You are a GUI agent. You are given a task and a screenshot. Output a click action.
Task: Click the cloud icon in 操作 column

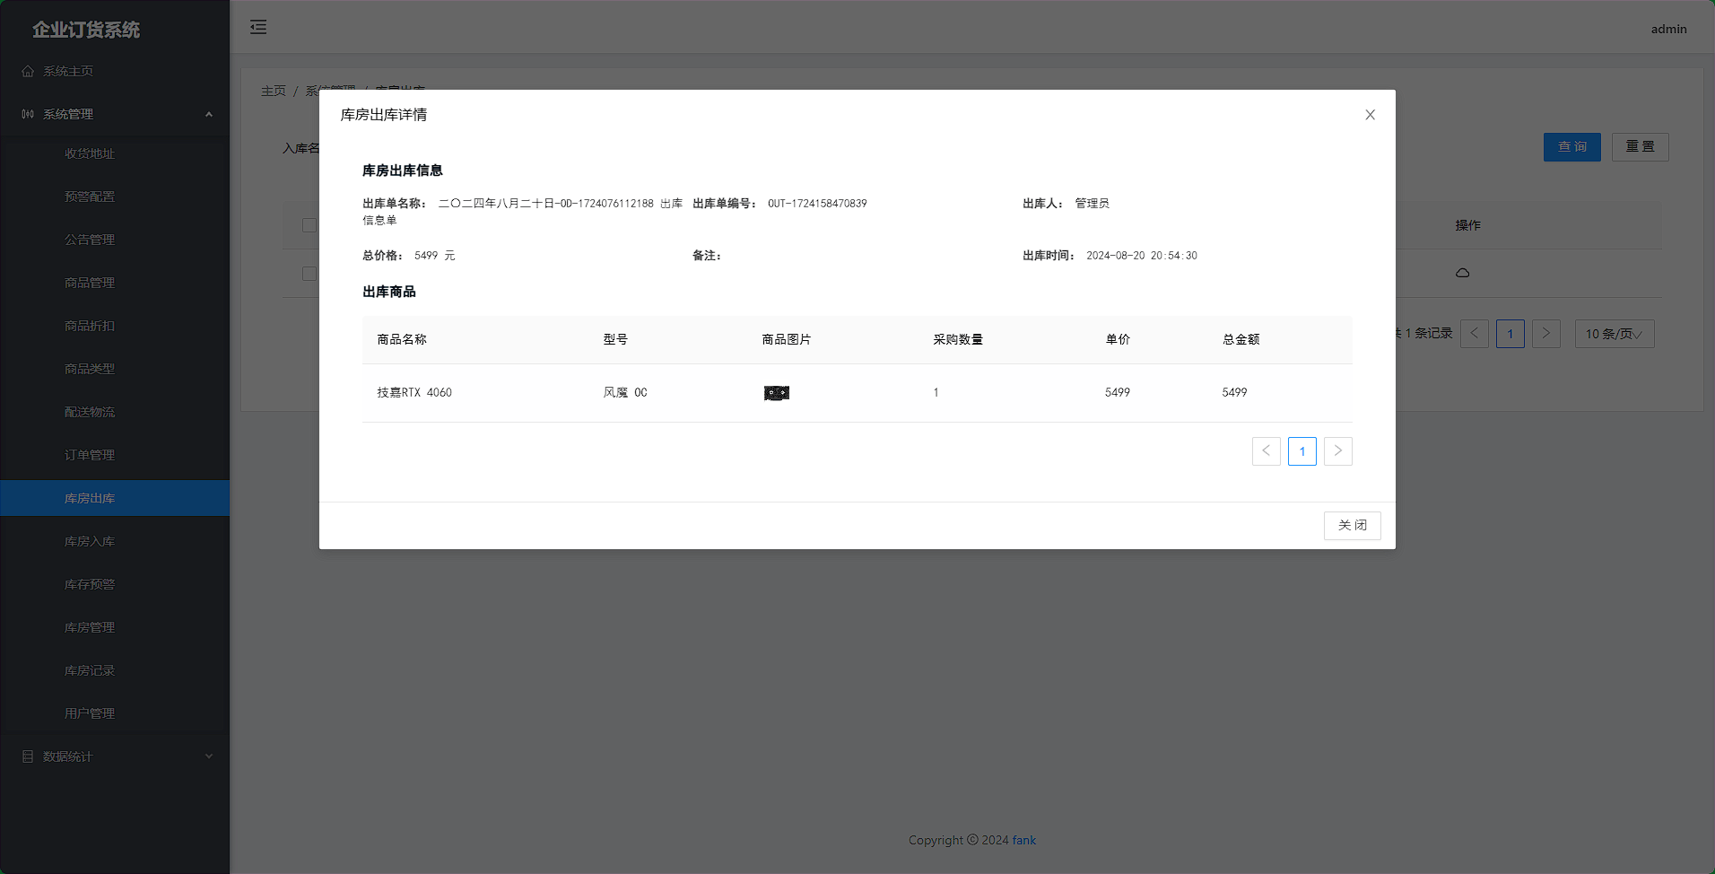pyautogui.click(x=1462, y=273)
